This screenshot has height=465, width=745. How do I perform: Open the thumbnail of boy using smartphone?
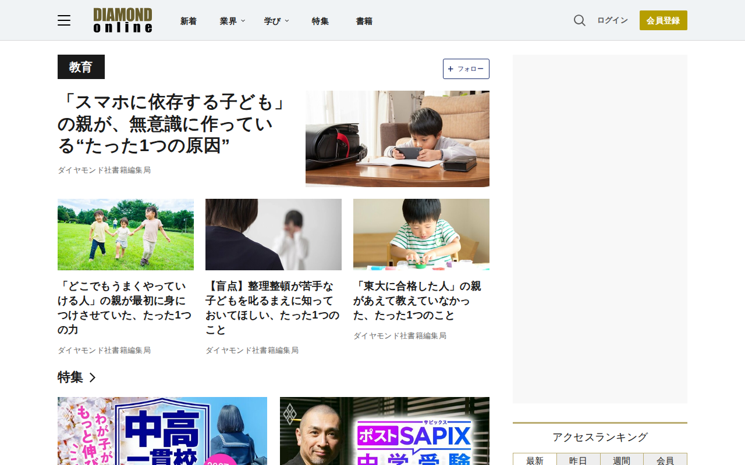pyautogui.click(x=398, y=139)
